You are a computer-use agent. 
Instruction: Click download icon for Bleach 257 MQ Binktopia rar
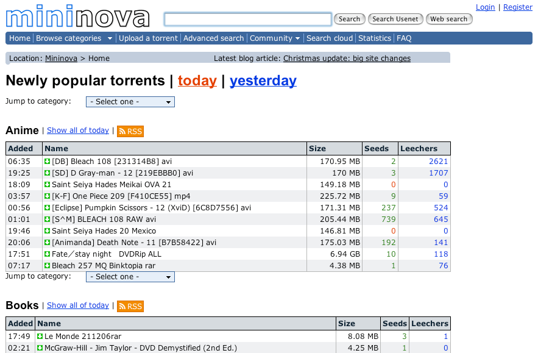(x=48, y=266)
